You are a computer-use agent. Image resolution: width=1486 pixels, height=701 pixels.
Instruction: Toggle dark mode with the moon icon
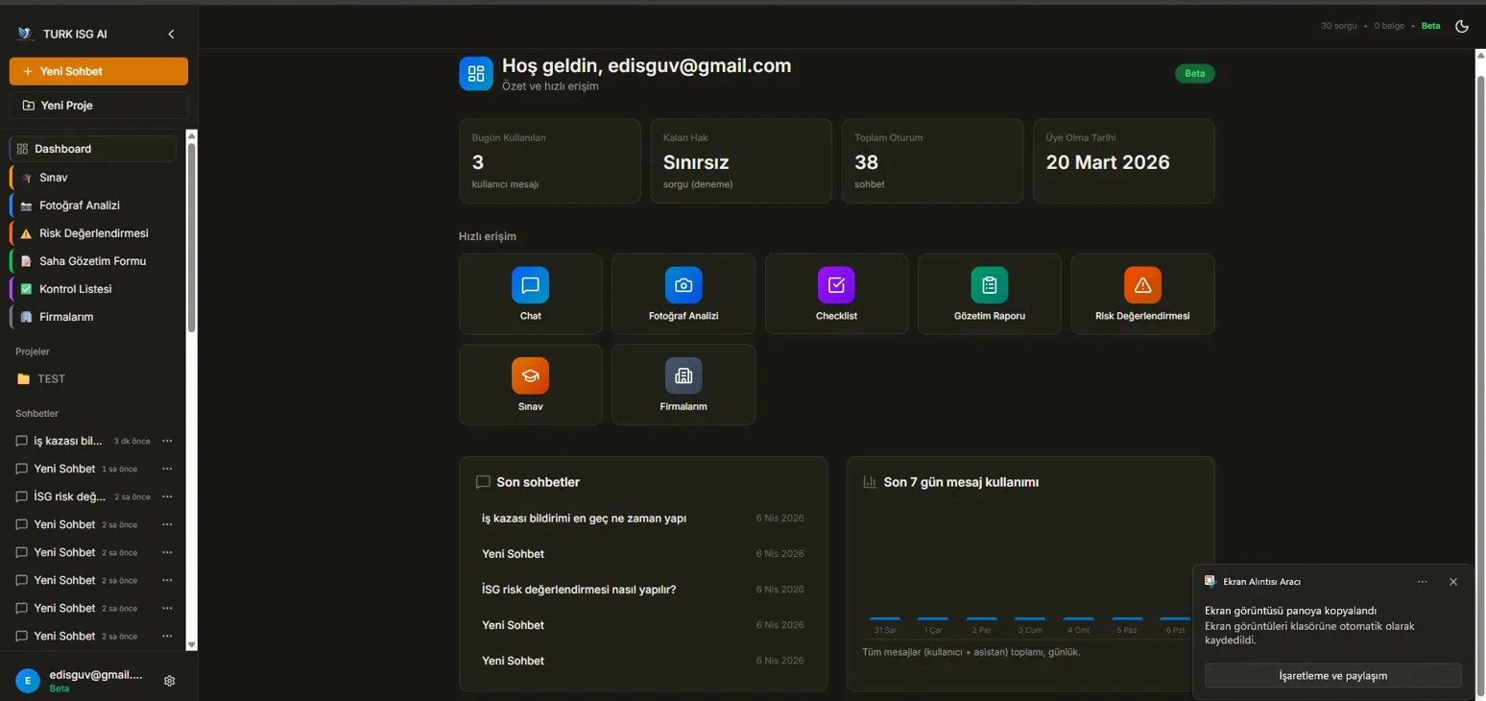1461,26
